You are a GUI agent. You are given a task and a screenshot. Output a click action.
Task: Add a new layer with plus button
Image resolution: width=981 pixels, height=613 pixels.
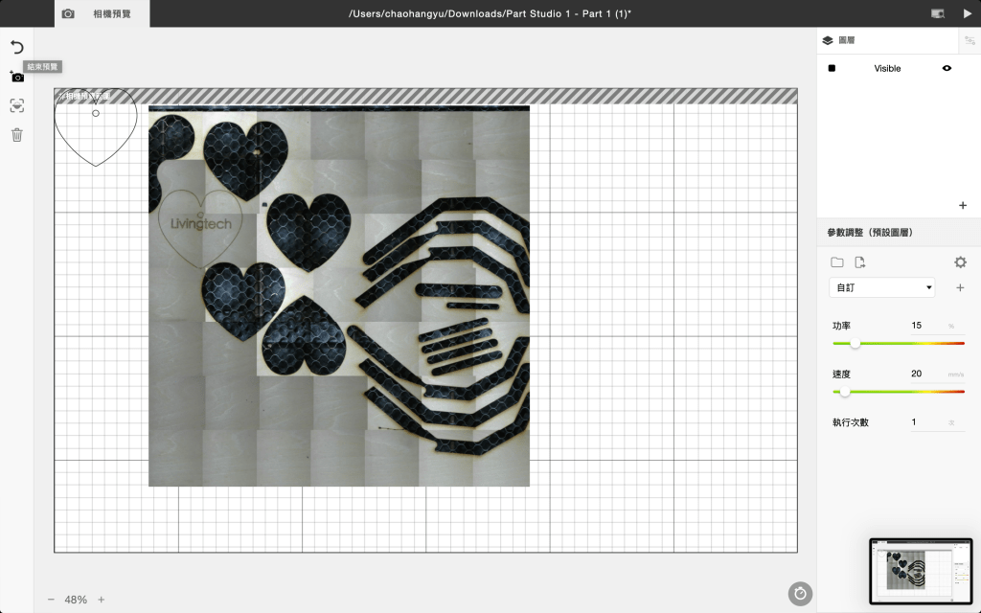tap(963, 205)
